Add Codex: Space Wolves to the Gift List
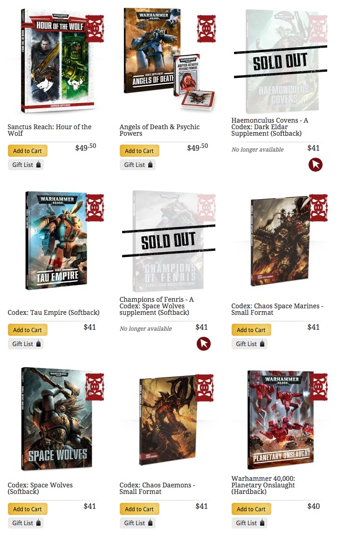This screenshot has width=344, height=542. pyautogui.click(x=26, y=523)
